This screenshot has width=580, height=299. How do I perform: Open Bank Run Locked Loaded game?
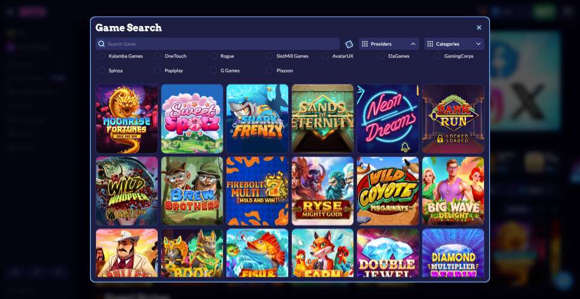453,119
